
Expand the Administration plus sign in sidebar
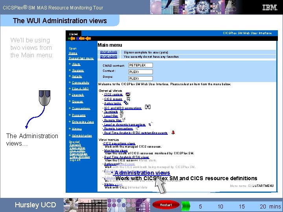70,135
